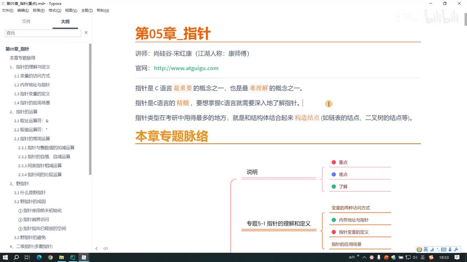Open the 主题(T) menu
This screenshot has width=467, height=262.
pos(87,11)
